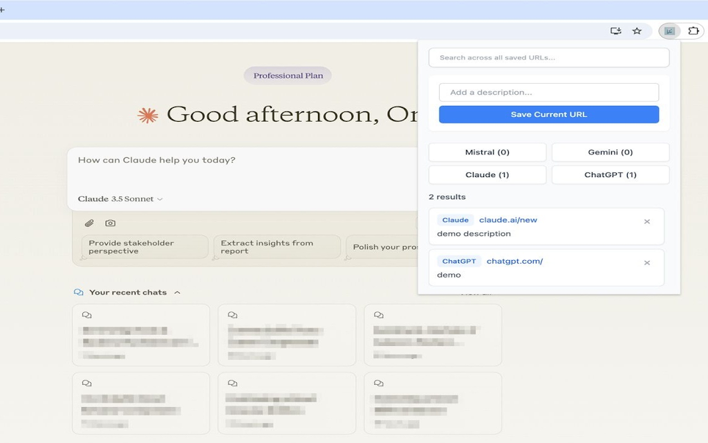The height and width of the screenshot is (443, 708).
Task: Choose the Polish your prose suggestion
Action: pos(383,247)
